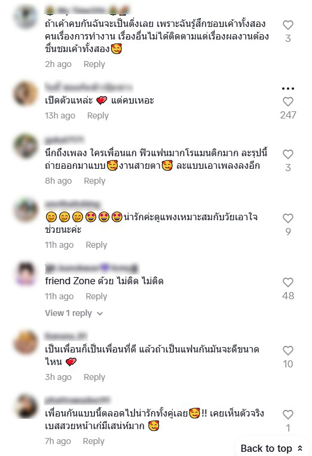Reply to the 2h ago comment
This screenshot has height=456, width=312.
[94, 64]
